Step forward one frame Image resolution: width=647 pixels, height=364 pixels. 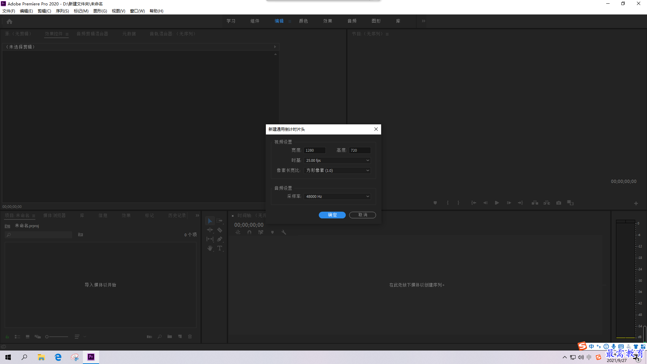[509, 203]
